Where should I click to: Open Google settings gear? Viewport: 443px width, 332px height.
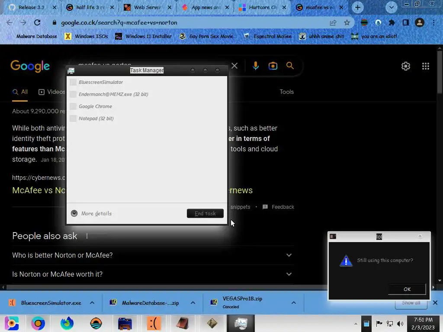pyautogui.click(x=405, y=66)
